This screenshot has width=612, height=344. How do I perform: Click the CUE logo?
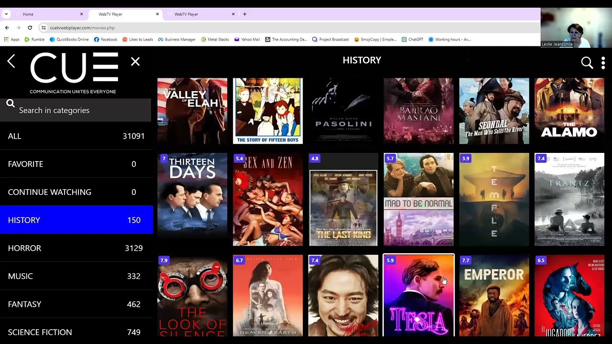pyautogui.click(x=74, y=73)
